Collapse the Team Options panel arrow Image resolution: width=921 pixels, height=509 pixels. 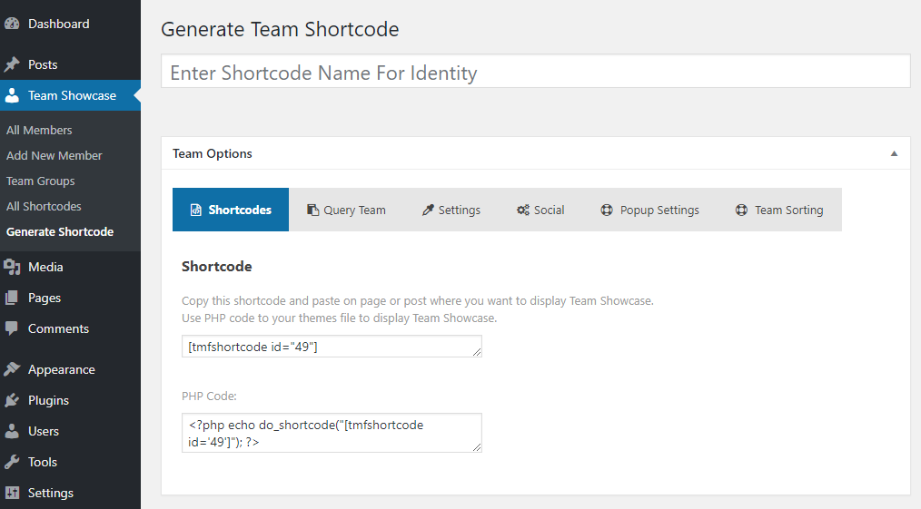[x=894, y=153]
